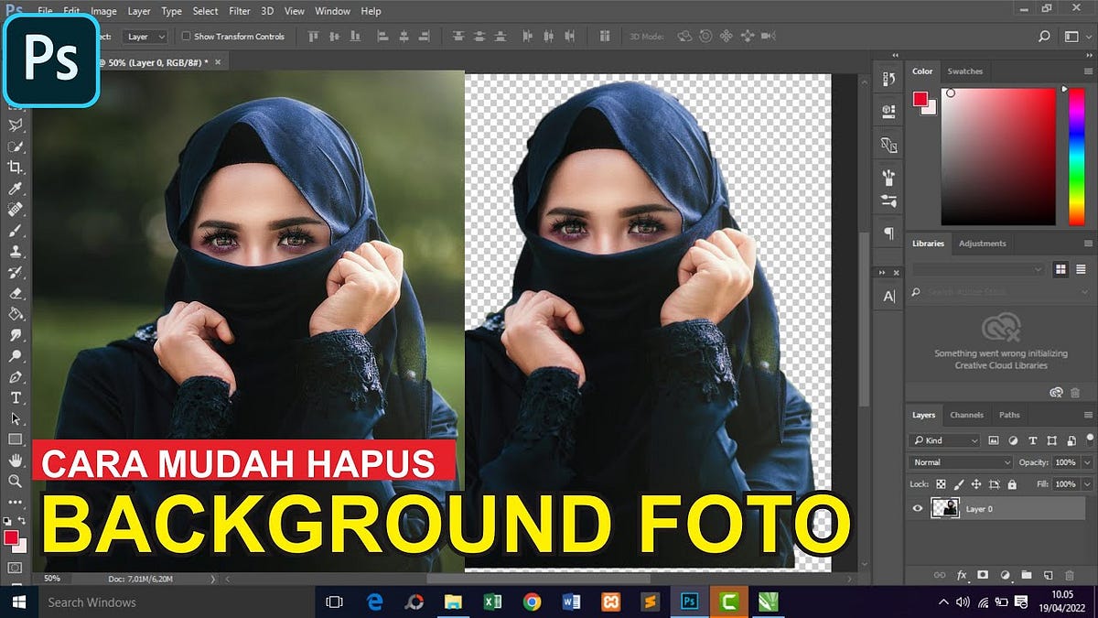Open the Image menu
This screenshot has height=618, width=1098.
point(103,11)
